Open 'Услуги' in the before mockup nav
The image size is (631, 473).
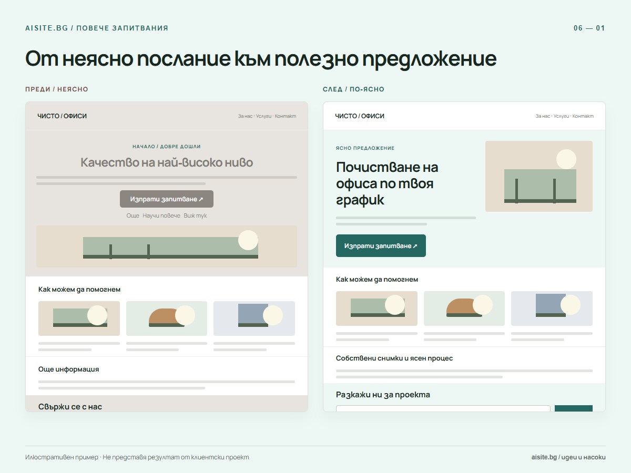[x=263, y=116]
